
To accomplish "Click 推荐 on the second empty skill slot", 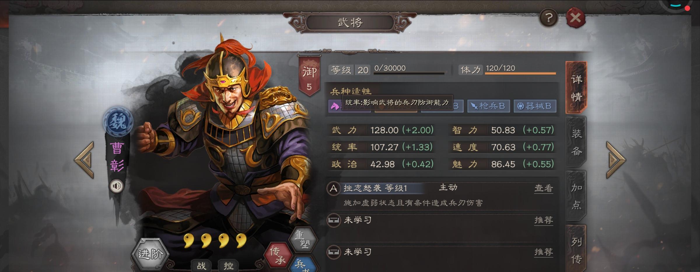I will point(544,252).
